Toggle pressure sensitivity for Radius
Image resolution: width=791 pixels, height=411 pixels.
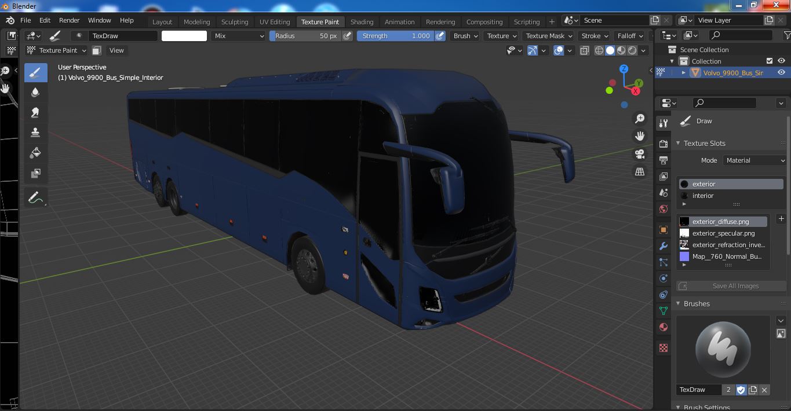tap(347, 36)
